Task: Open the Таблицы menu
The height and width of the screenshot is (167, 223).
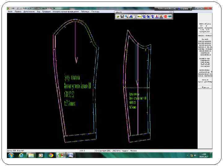Action: tap(85, 11)
